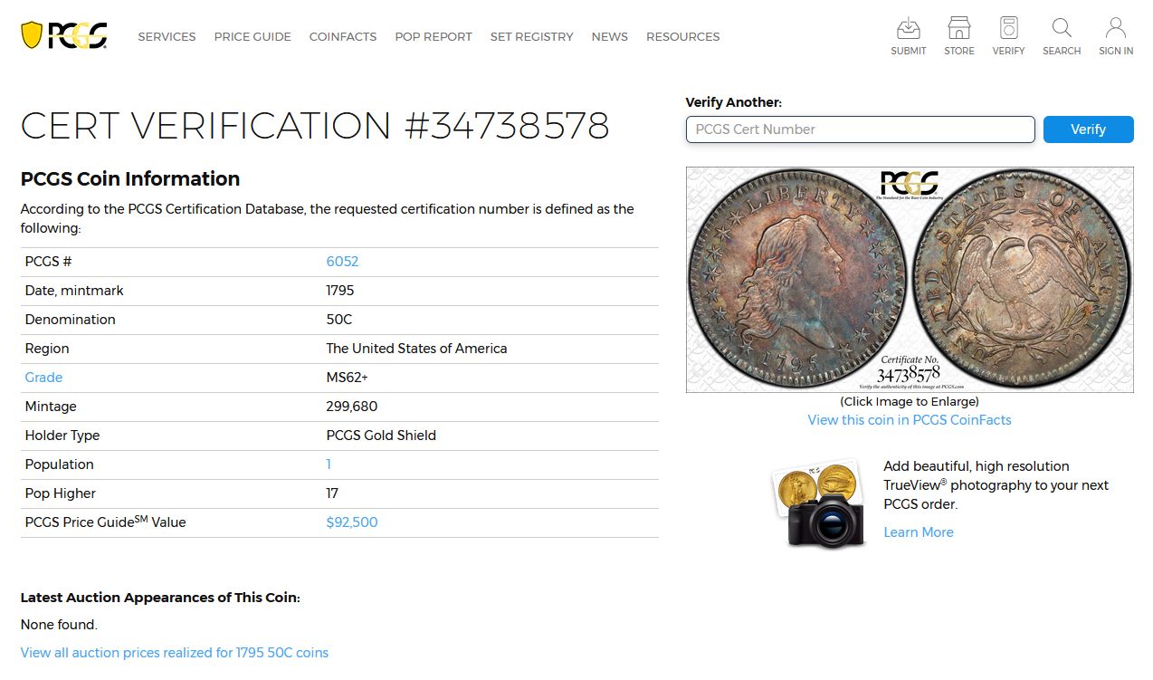This screenshot has width=1153, height=680.
Task: Select the mintage value 299,680
Action: 352,407
